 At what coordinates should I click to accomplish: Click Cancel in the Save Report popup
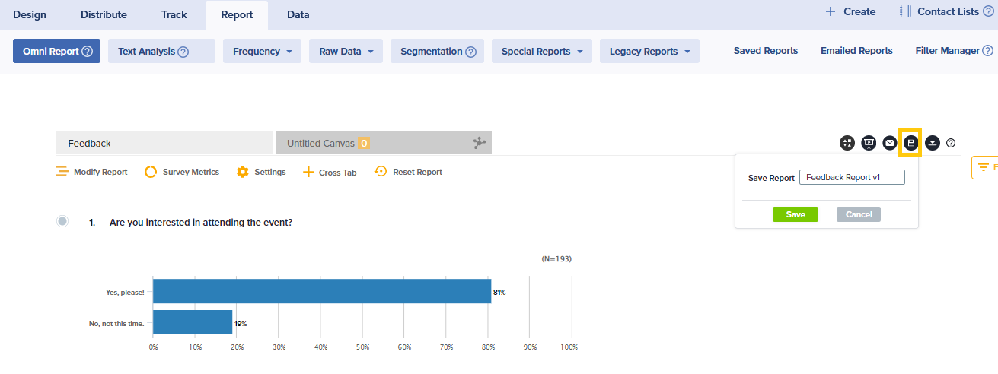click(858, 214)
